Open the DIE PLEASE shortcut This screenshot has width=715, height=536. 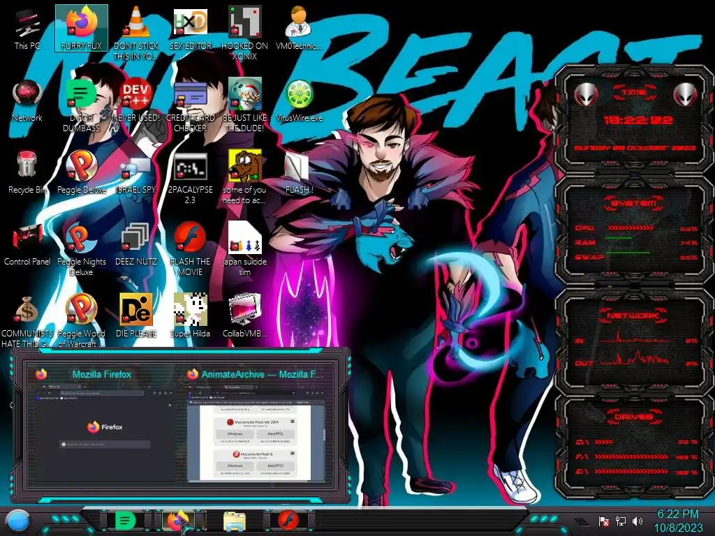tap(136, 316)
